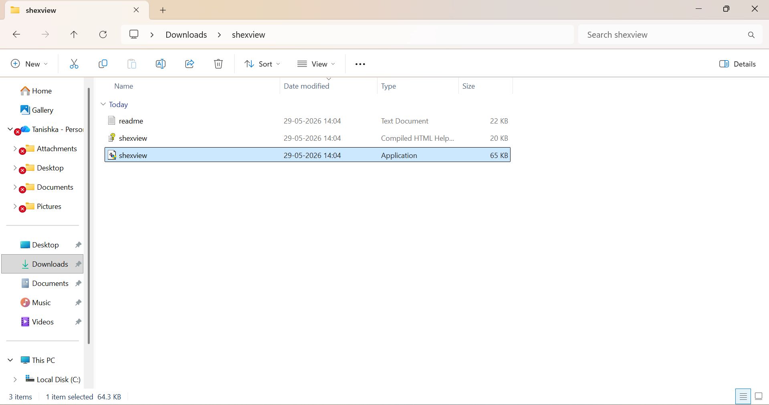Select the Text Document type cell
The height and width of the screenshot is (405, 769).
404,121
